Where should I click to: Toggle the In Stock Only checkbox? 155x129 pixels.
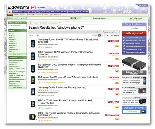coord(10,25)
